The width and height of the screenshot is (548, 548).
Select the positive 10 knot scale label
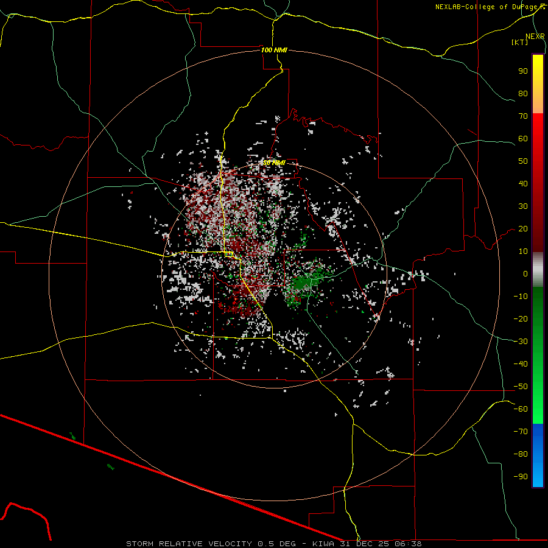[x=523, y=251]
